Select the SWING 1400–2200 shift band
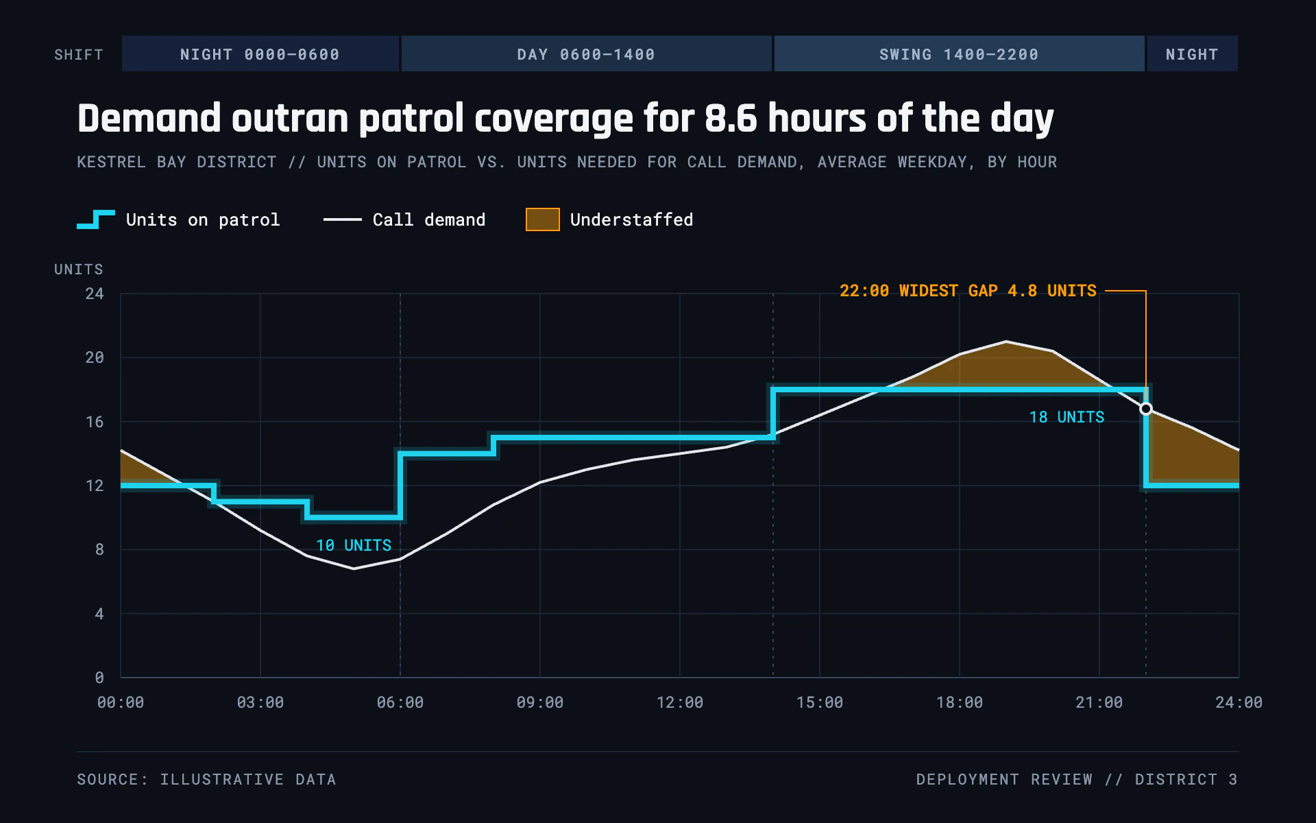This screenshot has height=823, width=1316. (x=960, y=53)
